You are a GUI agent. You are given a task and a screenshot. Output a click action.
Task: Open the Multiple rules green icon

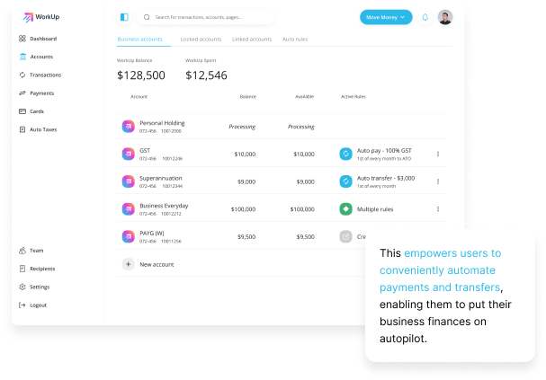(345, 209)
